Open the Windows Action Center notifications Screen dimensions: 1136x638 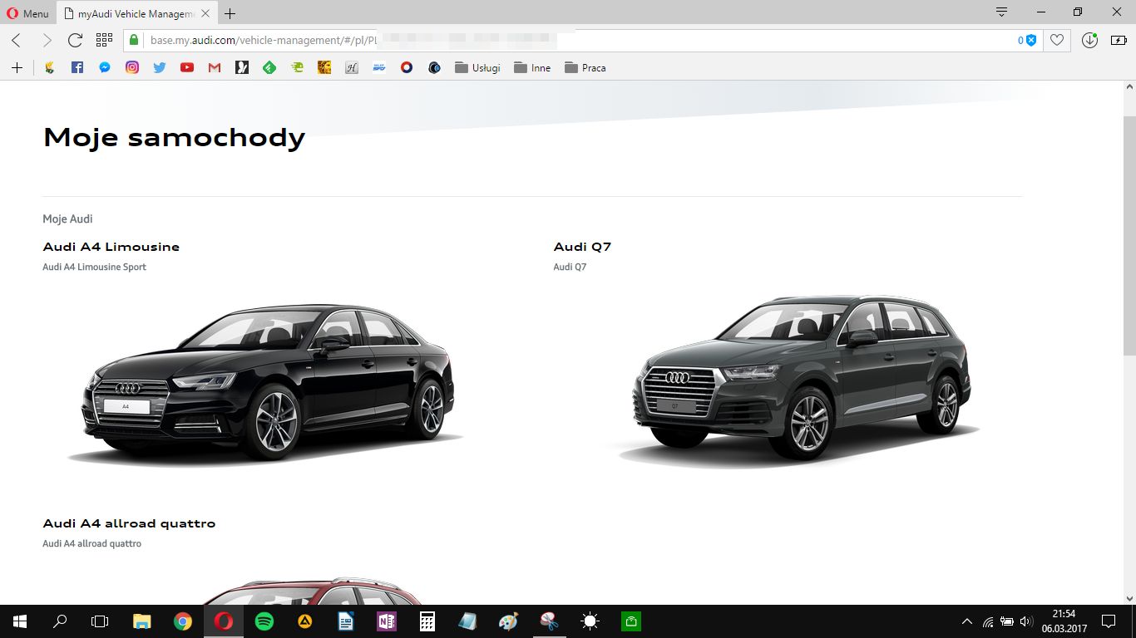[x=1109, y=621]
